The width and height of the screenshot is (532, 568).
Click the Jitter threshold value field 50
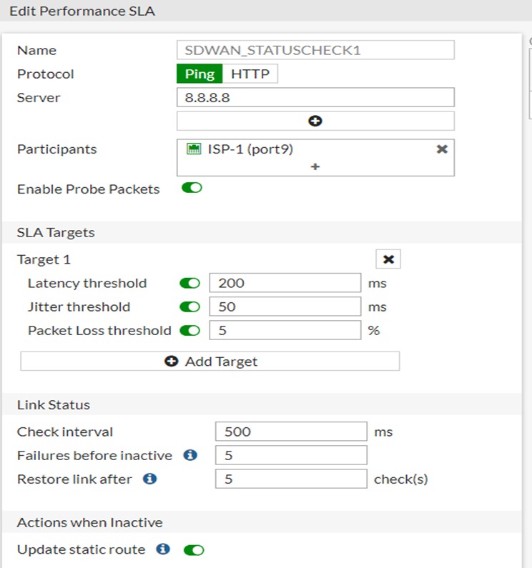[285, 307]
